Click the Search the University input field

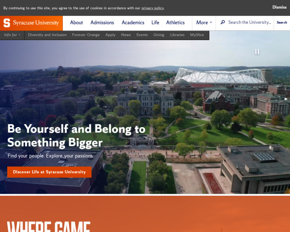[x=249, y=22]
